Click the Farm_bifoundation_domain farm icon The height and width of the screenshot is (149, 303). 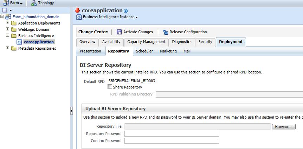point(8,17)
